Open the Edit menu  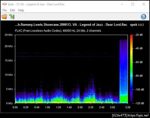point(12,10)
